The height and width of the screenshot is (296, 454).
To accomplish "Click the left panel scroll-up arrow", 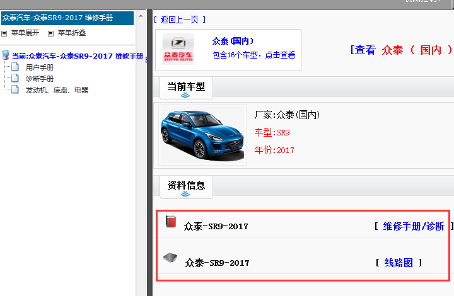I will (x=141, y=16).
